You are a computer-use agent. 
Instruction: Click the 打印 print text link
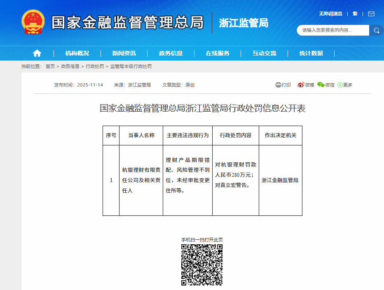tap(286, 85)
